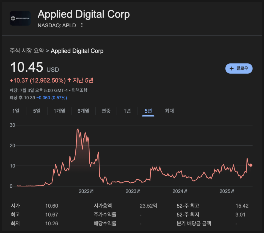Click the Applied Digital Corp title heading

(x=84, y=14)
